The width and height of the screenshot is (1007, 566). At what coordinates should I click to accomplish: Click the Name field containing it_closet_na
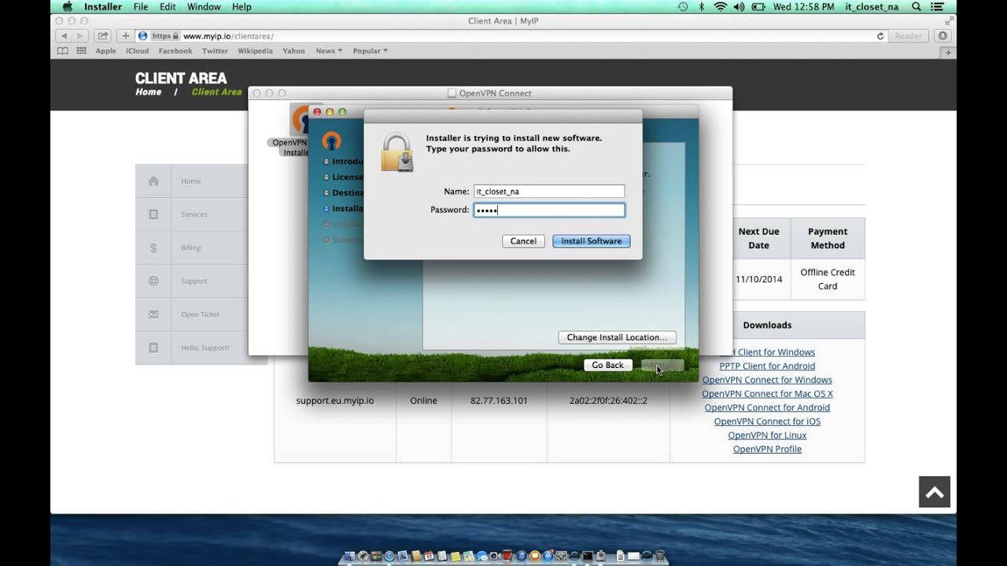click(549, 191)
